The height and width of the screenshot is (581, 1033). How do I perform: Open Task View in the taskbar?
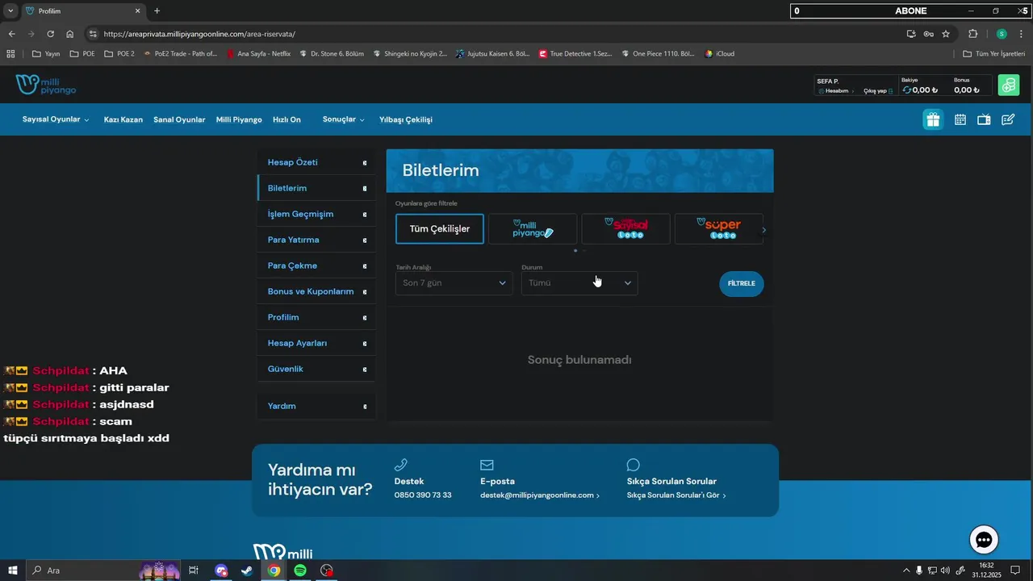194,571
